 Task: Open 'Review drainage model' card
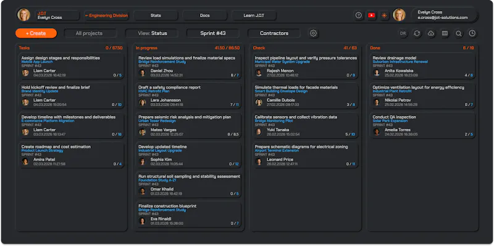[422, 67]
